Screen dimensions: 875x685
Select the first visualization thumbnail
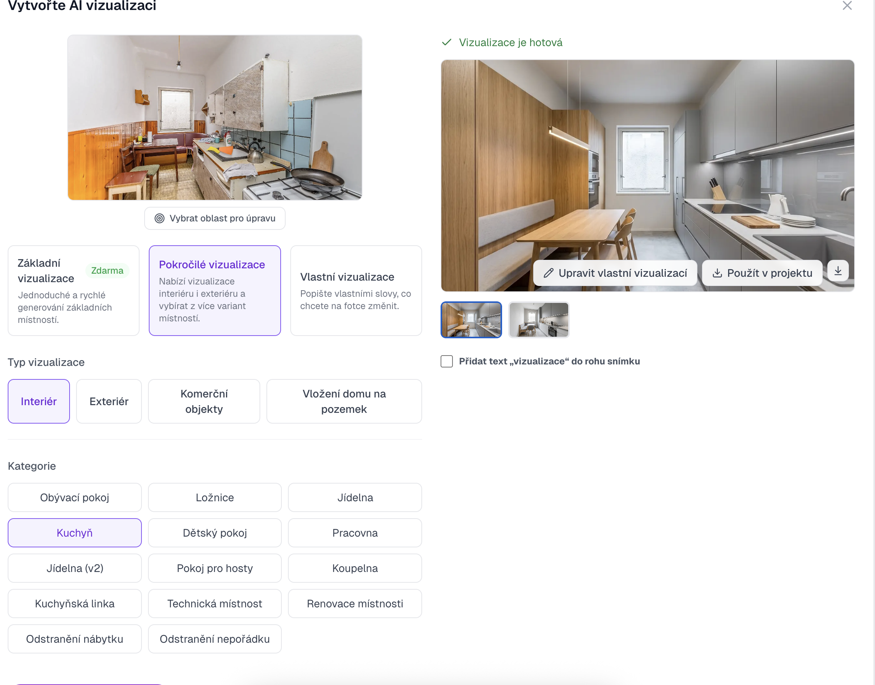(x=471, y=320)
